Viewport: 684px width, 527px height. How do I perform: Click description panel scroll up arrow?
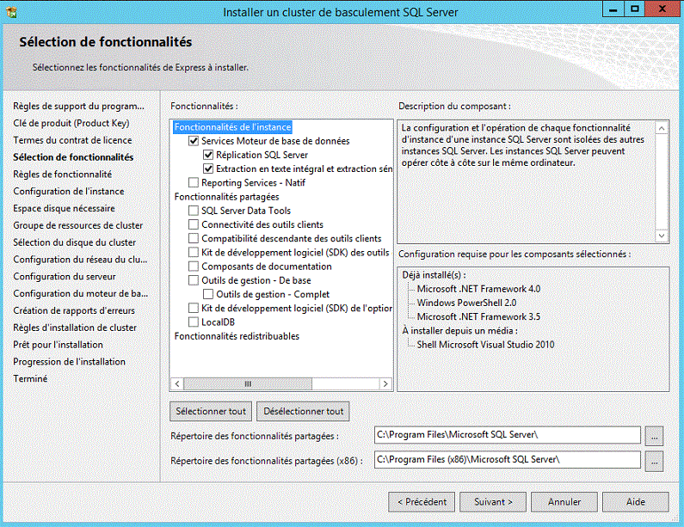[662, 128]
